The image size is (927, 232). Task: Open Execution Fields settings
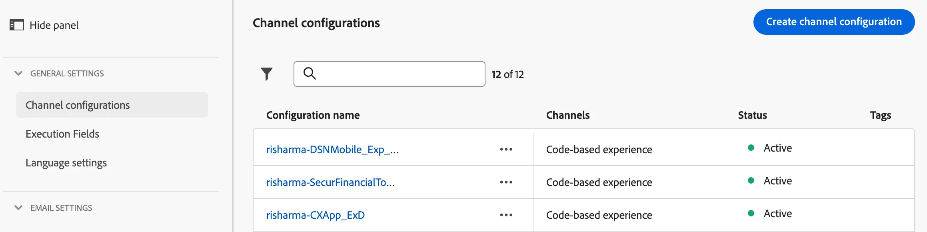click(62, 134)
